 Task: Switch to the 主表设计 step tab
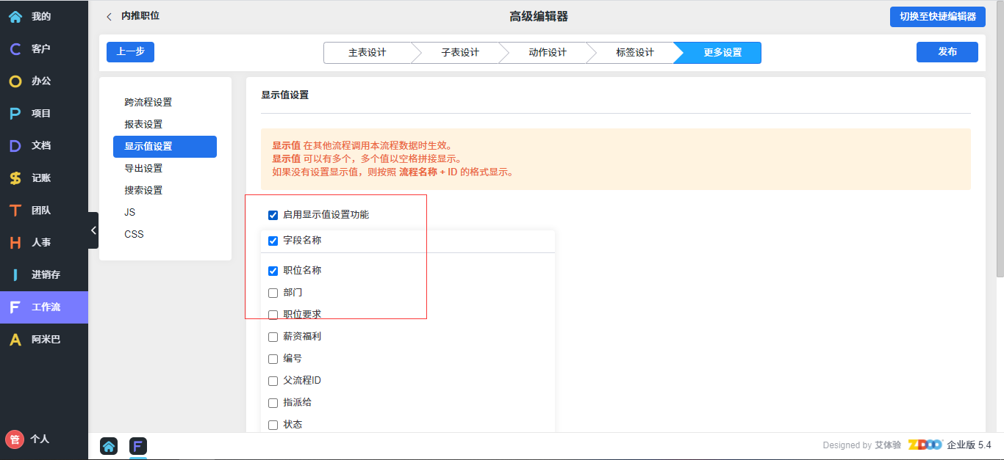(x=367, y=53)
